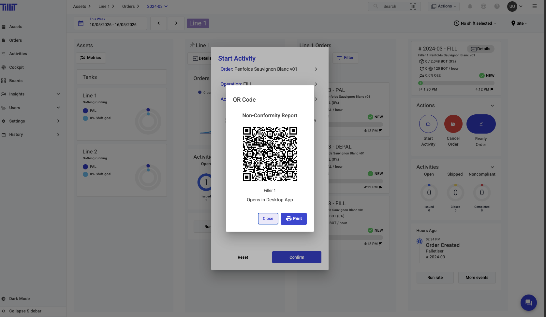Open the language globe icon
Viewport: 546px width, 317px height.
[x=483, y=7]
